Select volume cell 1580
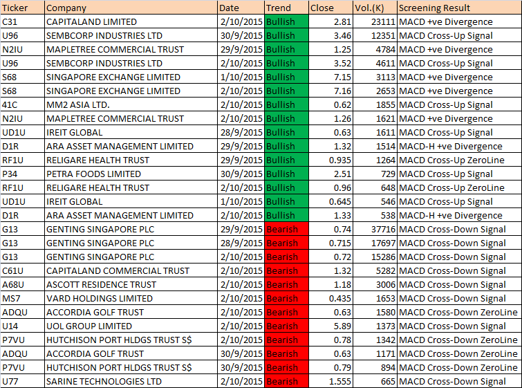 pyautogui.click(x=375, y=312)
